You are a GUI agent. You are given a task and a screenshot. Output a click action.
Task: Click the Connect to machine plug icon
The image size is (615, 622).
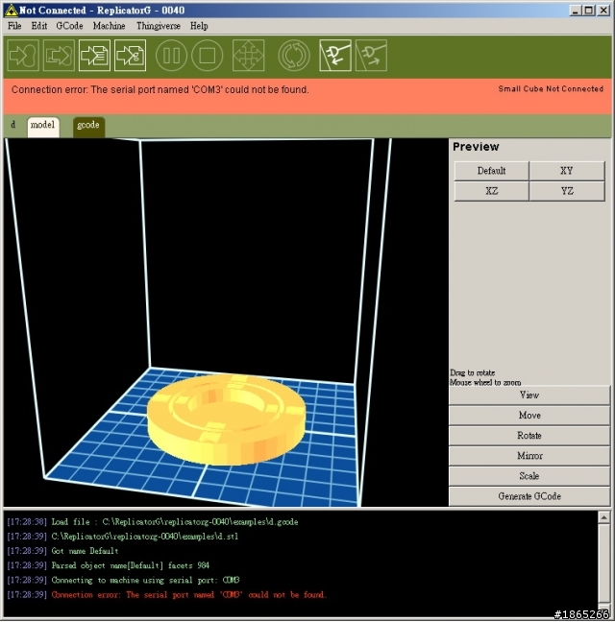coord(335,55)
